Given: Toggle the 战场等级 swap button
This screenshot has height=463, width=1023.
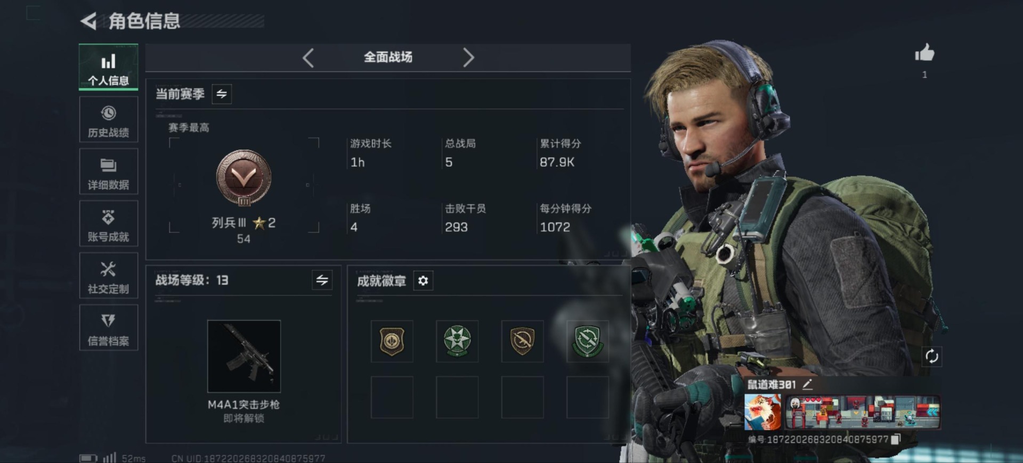Looking at the screenshot, I should [322, 280].
